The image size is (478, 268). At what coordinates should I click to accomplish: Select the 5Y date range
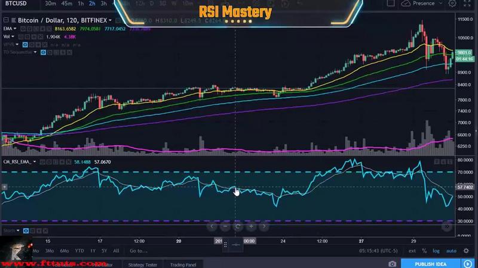104,251
